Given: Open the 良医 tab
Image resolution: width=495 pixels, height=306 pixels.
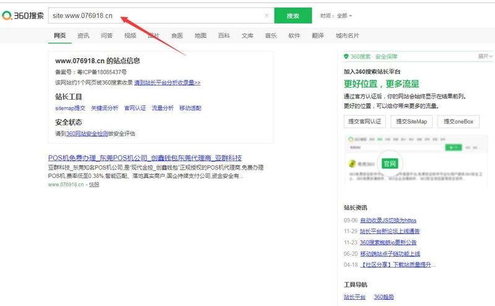Looking at the screenshot, I should pyautogui.click(x=177, y=35).
